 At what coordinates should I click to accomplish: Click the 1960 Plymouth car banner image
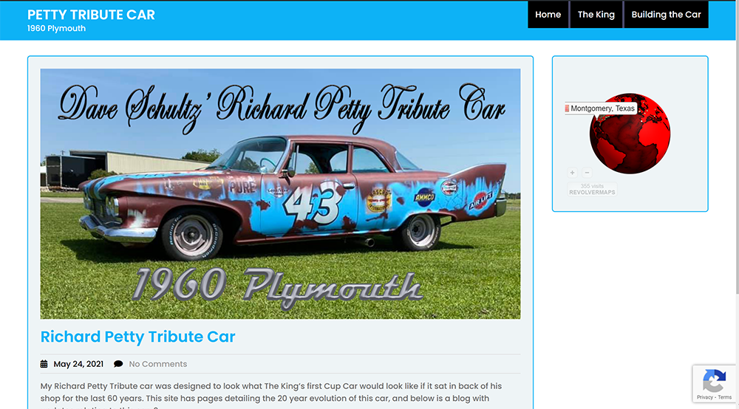point(280,194)
